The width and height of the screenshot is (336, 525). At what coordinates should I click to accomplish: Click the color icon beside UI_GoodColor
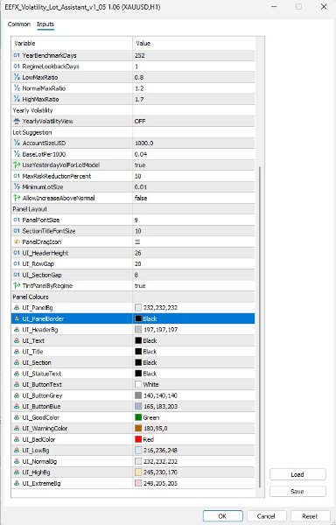point(17,417)
